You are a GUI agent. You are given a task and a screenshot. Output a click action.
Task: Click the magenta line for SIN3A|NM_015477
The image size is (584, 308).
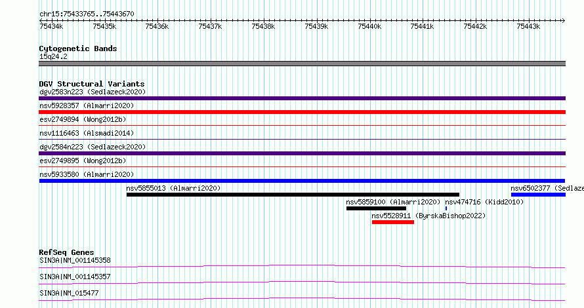pos(302,299)
